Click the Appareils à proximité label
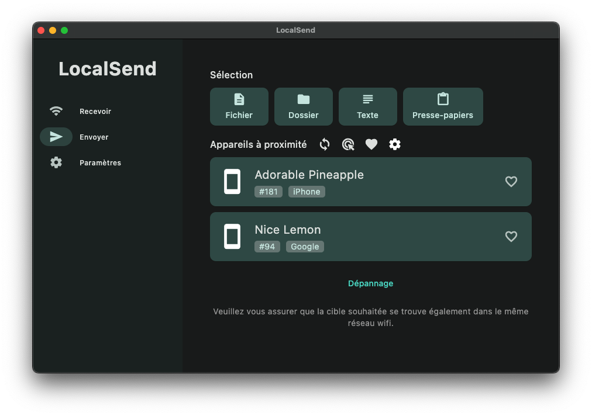592x416 pixels. point(258,145)
